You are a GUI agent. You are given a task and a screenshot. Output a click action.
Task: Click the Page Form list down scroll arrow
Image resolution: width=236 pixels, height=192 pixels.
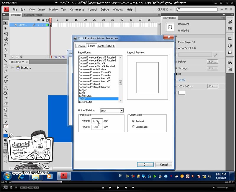(x=120, y=101)
